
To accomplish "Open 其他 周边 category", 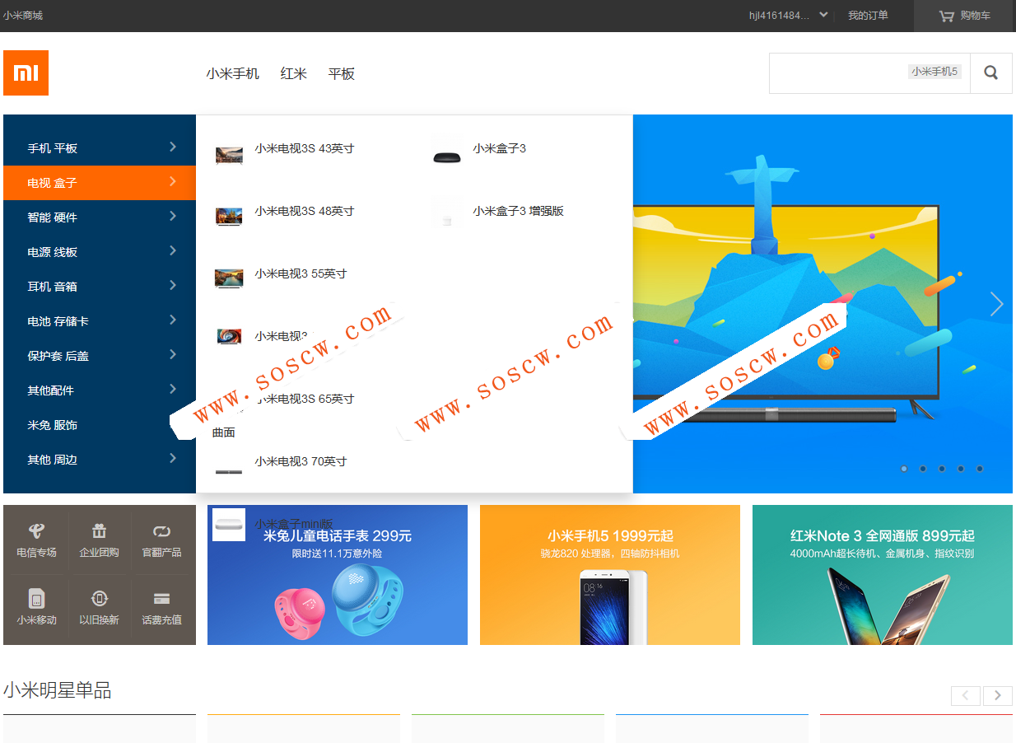I will click(53, 460).
